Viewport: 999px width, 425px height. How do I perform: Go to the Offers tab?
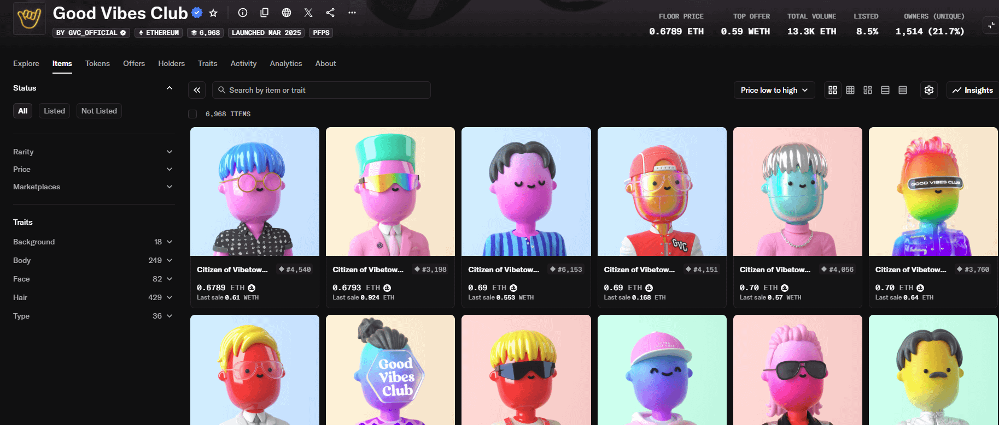[x=134, y=63]
